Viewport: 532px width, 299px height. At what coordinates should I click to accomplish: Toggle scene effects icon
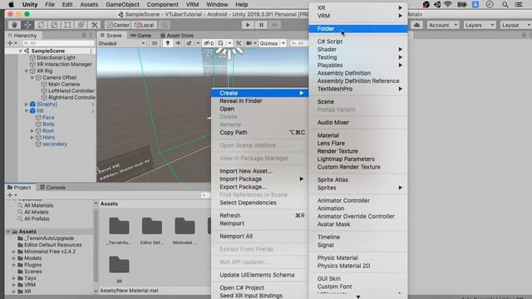[x=189, y=43]
